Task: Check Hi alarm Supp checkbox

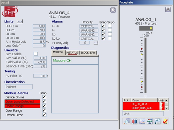Action: click(x=110, y=30)
